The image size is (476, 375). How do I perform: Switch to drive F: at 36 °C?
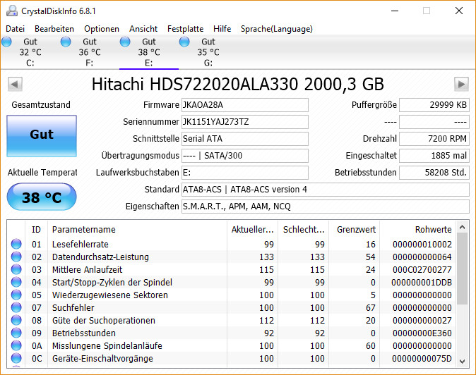tap(89, 52)
